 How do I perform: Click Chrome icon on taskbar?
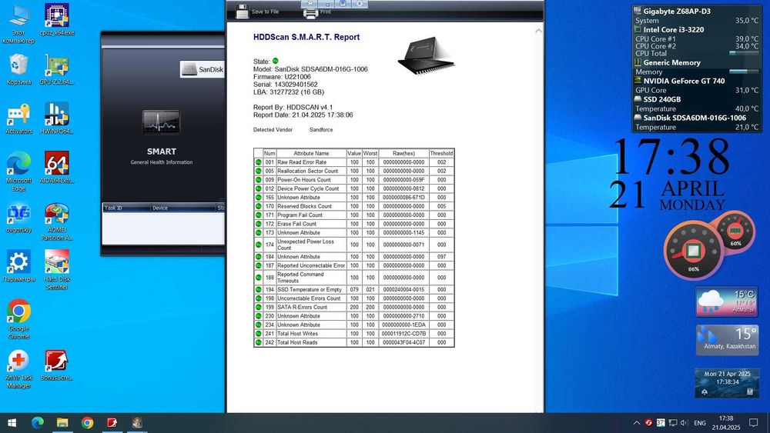[x=88, y=423]
